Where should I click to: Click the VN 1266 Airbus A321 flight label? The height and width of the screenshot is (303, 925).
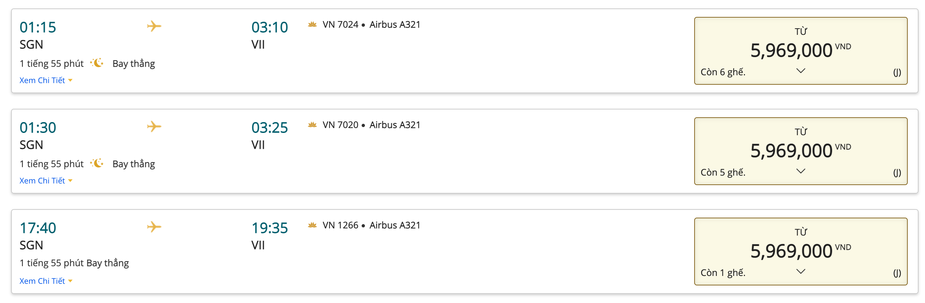371,225
